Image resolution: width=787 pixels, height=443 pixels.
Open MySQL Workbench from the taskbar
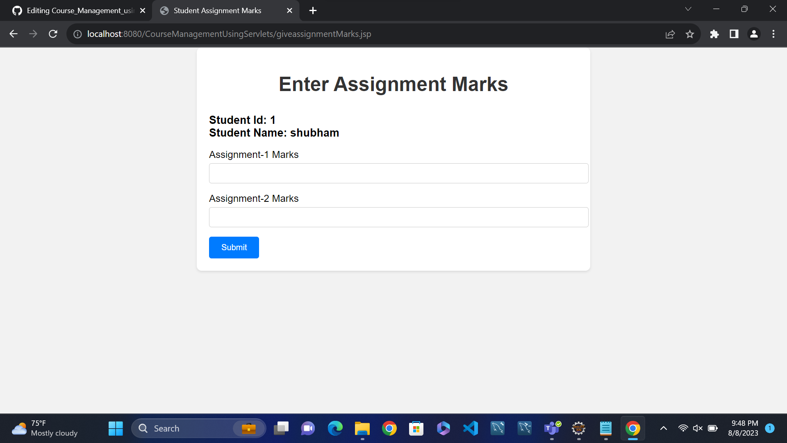coord(497,428)
